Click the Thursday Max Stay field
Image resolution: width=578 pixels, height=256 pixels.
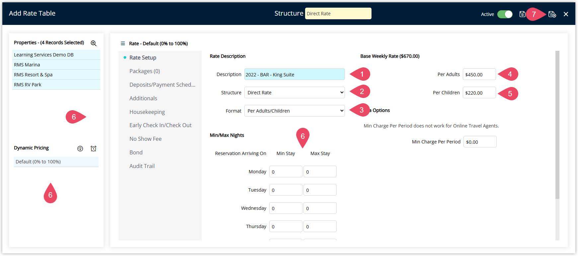point(320,226)
